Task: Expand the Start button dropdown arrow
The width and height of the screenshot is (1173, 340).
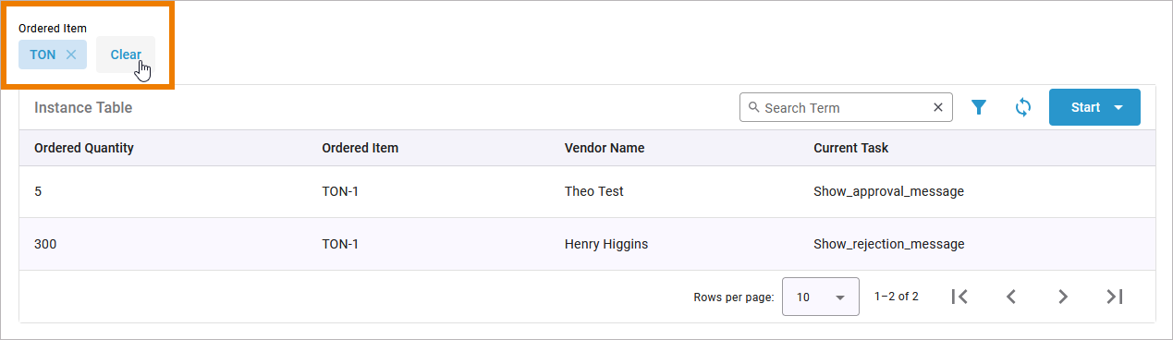Action: [1118, 107]
